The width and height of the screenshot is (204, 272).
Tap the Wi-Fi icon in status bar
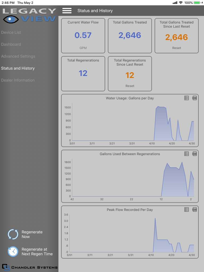[181, 3]
